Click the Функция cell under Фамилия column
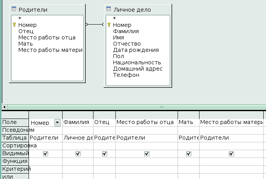Viewport: 266px width, 179px height. pyautogui.click(x=77, y=161)
